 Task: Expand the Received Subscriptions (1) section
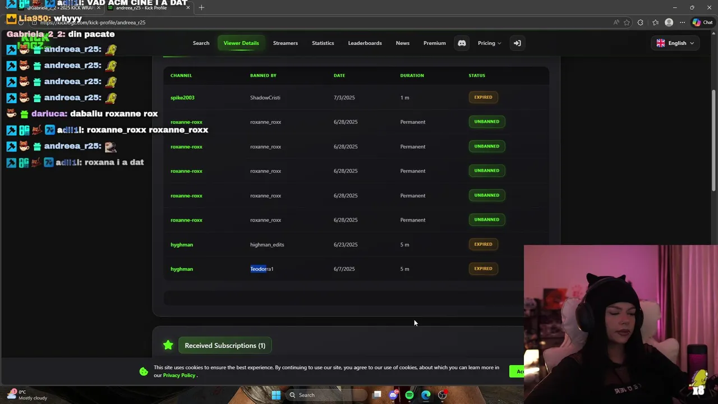click(x=225, y=346)
